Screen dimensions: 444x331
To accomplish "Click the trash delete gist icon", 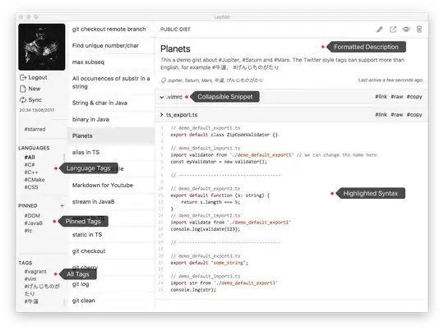I will tap(419, 29).
